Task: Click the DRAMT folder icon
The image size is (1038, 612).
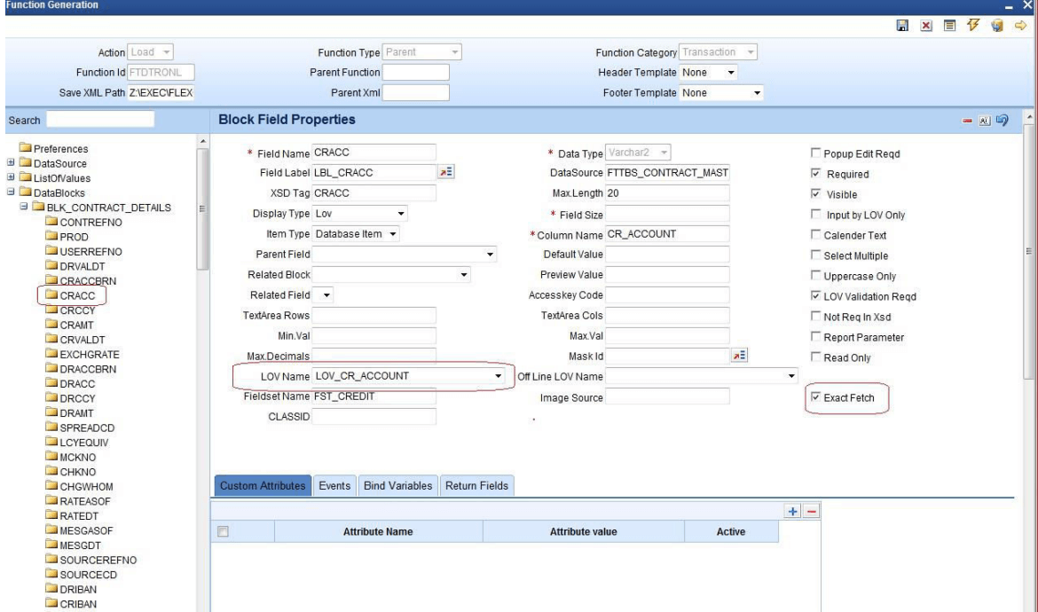Action: click(x=51, y=412)
